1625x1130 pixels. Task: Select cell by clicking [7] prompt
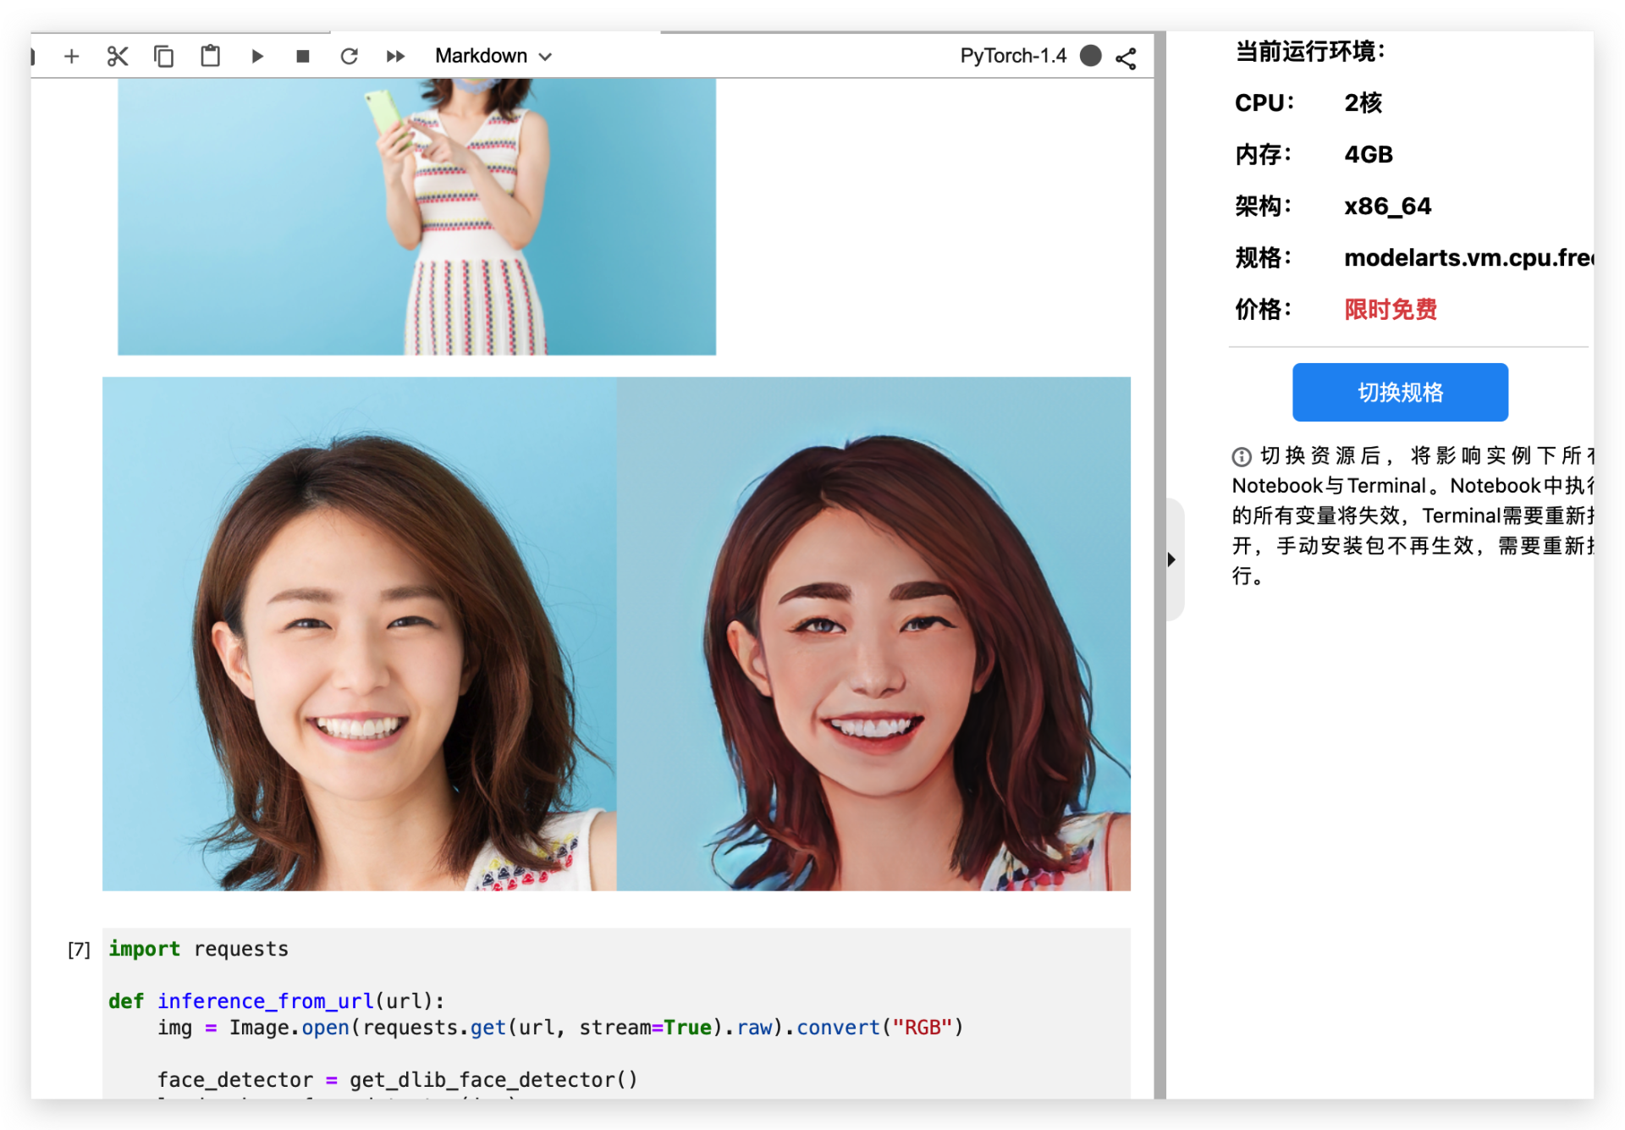click(x=79, y=950)
